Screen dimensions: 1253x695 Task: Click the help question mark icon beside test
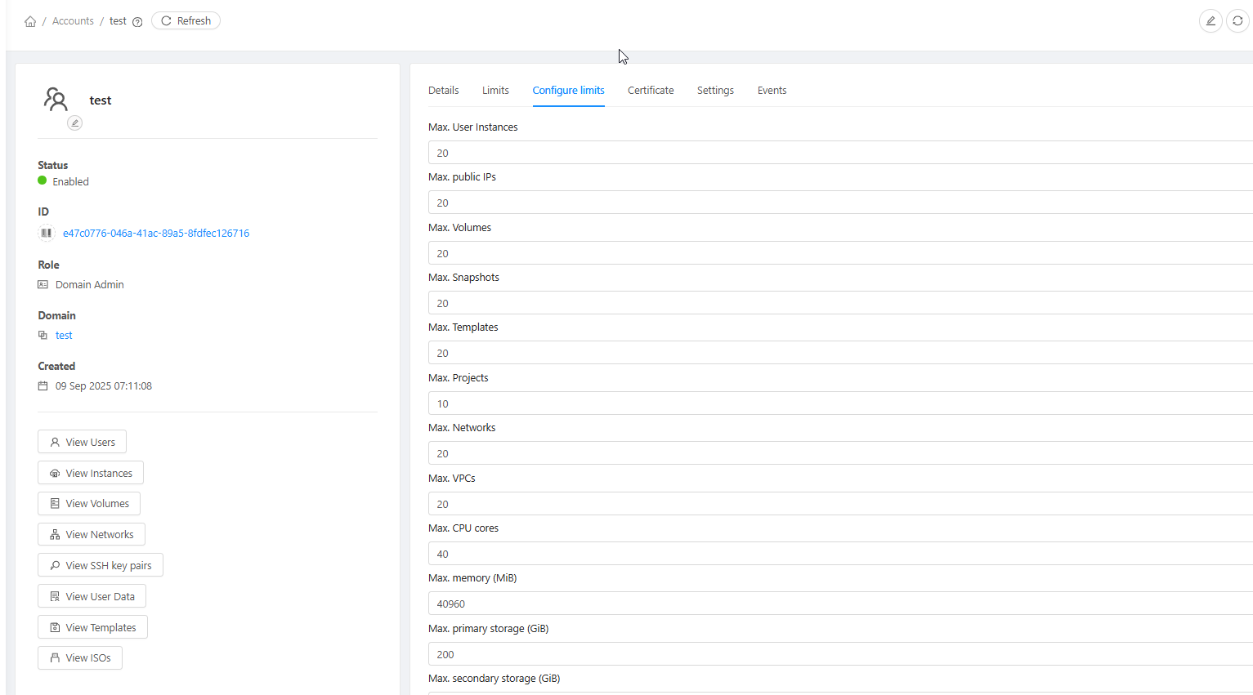pos(137,22)
